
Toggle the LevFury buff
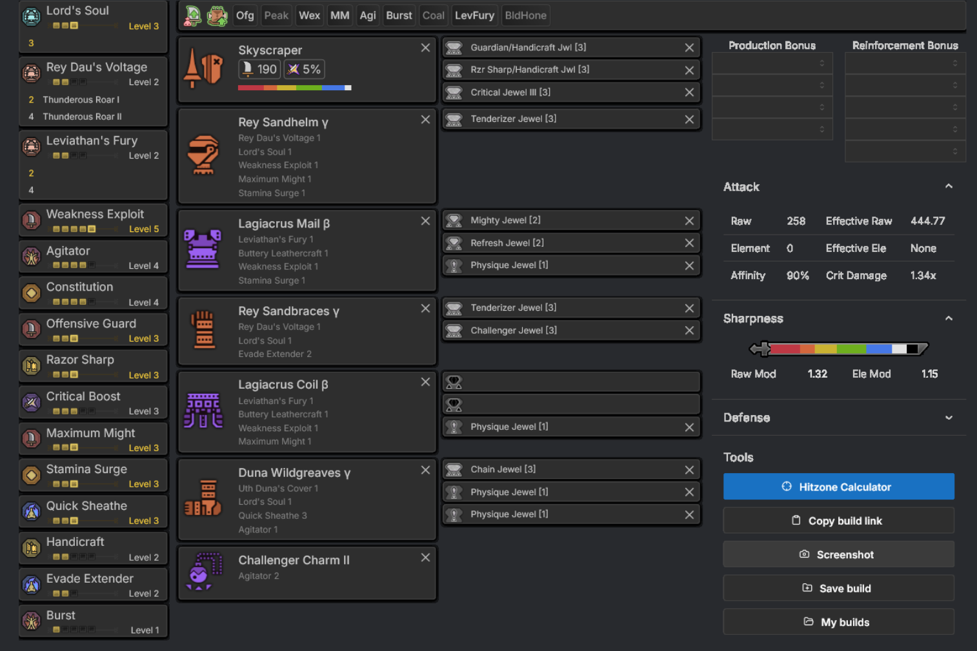click(x=474, y=15)
